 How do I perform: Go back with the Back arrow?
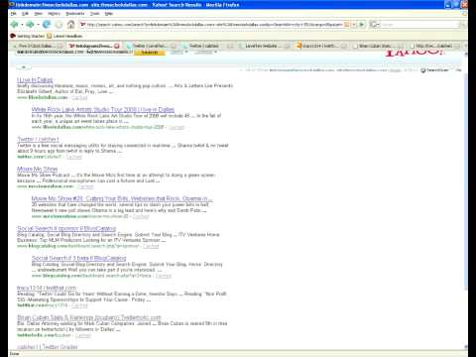14,25
